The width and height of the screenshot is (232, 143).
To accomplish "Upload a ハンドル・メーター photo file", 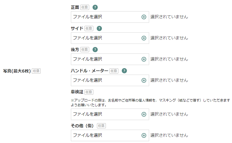I will point(107,80).
